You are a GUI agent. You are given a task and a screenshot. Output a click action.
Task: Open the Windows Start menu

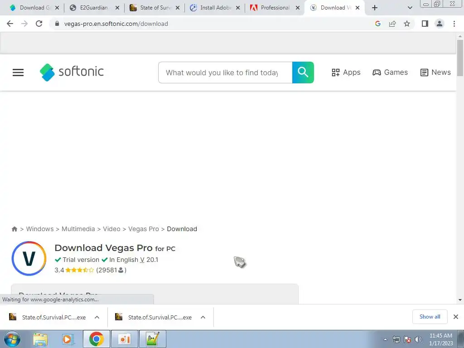12,339
